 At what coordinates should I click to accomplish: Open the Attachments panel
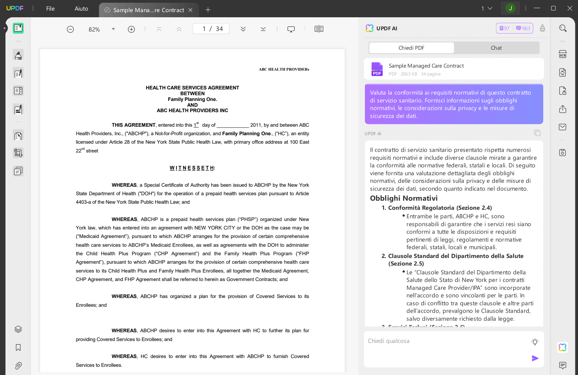18,366
